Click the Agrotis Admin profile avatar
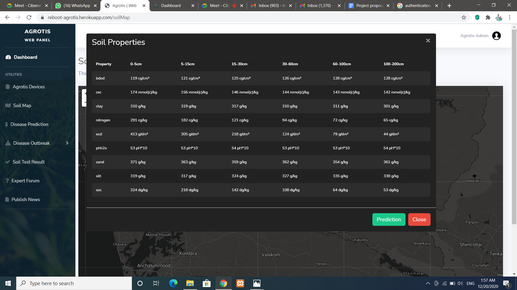This screenshot has height=290, width=517. tap(496, 36)
